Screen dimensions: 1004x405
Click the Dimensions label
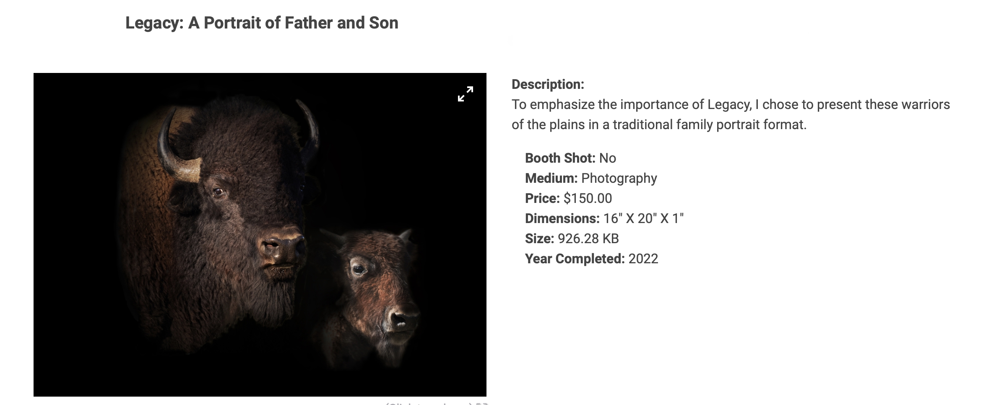(x=562, y=218)
